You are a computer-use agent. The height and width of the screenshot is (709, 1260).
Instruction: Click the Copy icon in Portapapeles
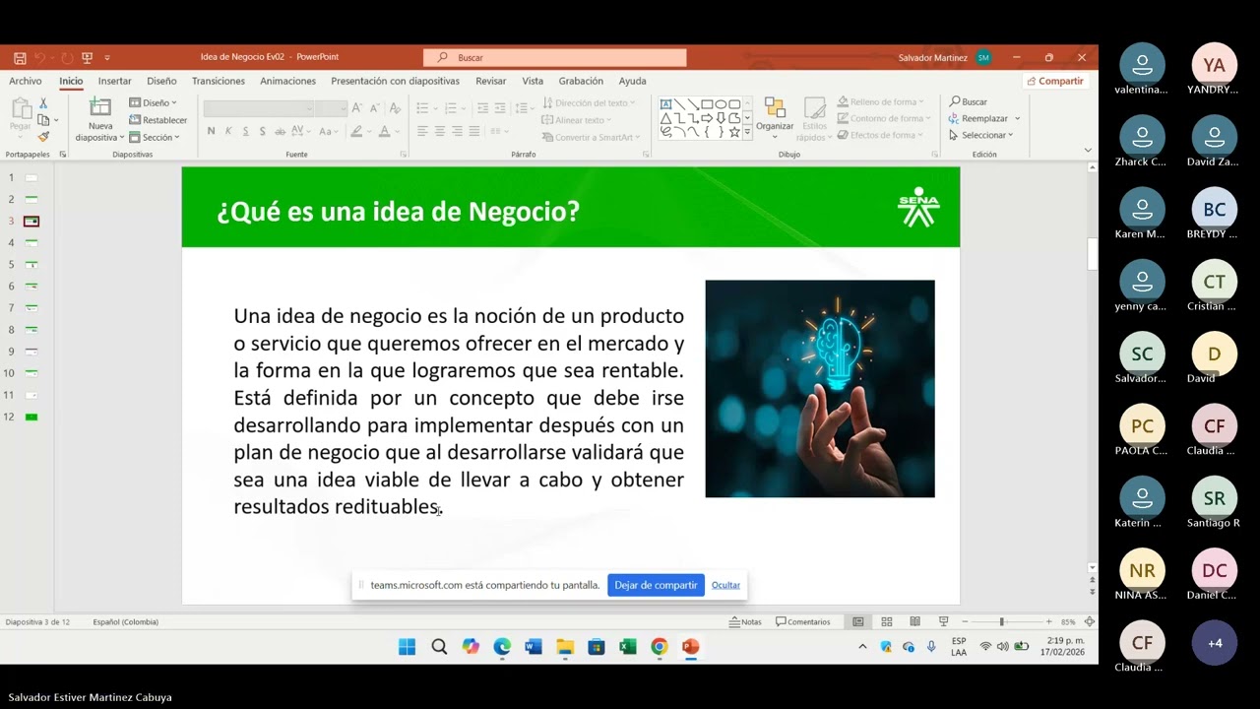click(42, 120)
